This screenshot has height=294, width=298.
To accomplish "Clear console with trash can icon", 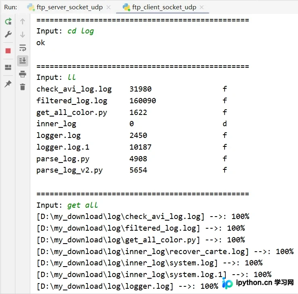I will point(23,87).
